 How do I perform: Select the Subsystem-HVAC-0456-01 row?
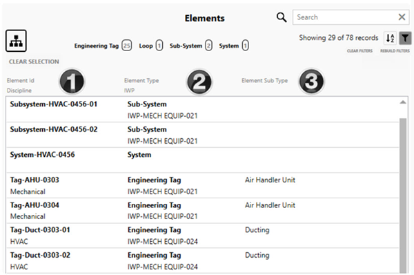[x=202, y=109]
